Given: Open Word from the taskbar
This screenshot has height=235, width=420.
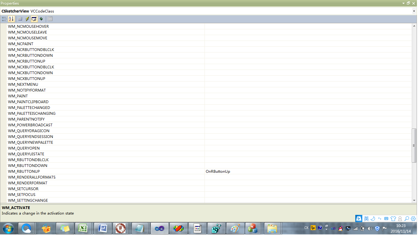Looking at the screenshot, I should 103,228.
